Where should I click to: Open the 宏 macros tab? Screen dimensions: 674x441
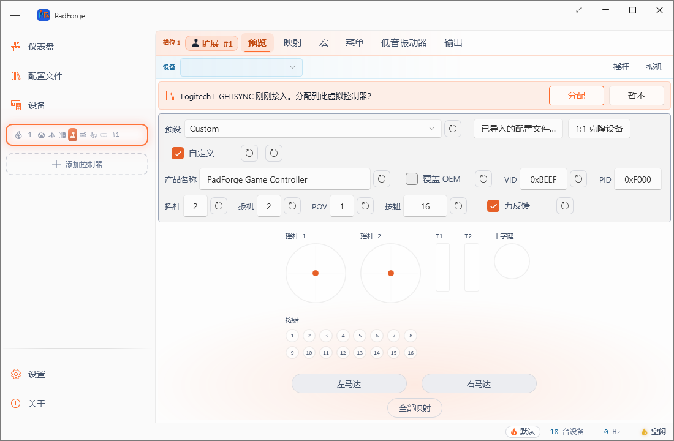point(324,42)
